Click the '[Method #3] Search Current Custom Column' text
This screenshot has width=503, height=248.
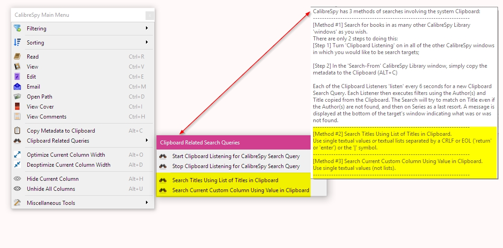tap(397, 161)
